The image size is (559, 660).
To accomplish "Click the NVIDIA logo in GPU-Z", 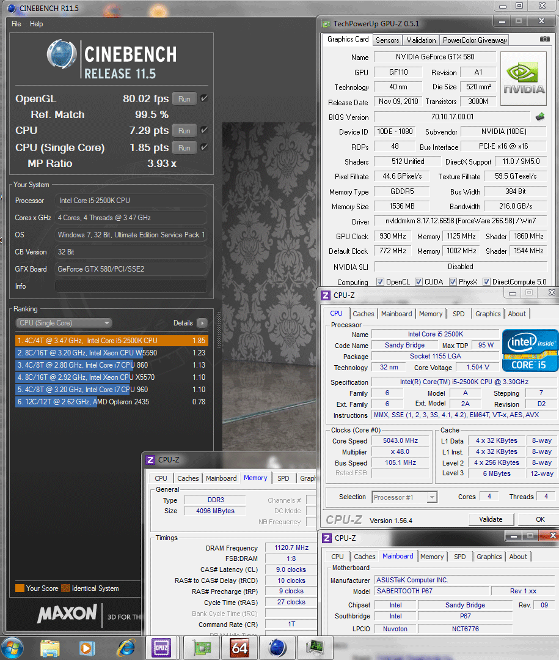I will tap(524, 79).
